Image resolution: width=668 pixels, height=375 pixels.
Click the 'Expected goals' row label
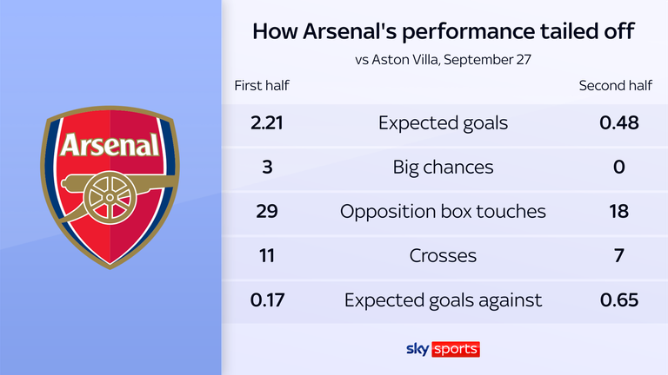pyautogui.click(x=444, y=122)
